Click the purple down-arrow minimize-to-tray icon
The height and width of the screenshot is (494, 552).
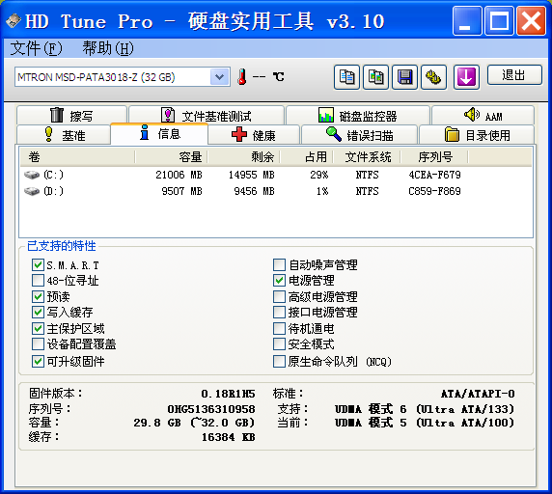(x=466, y=77)
